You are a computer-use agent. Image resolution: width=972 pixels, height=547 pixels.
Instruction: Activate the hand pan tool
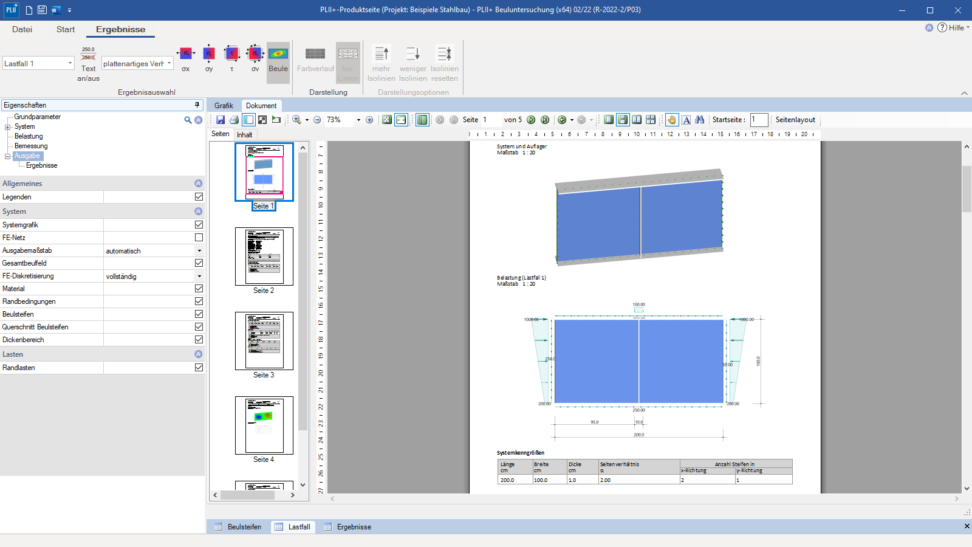click(672, 120)
